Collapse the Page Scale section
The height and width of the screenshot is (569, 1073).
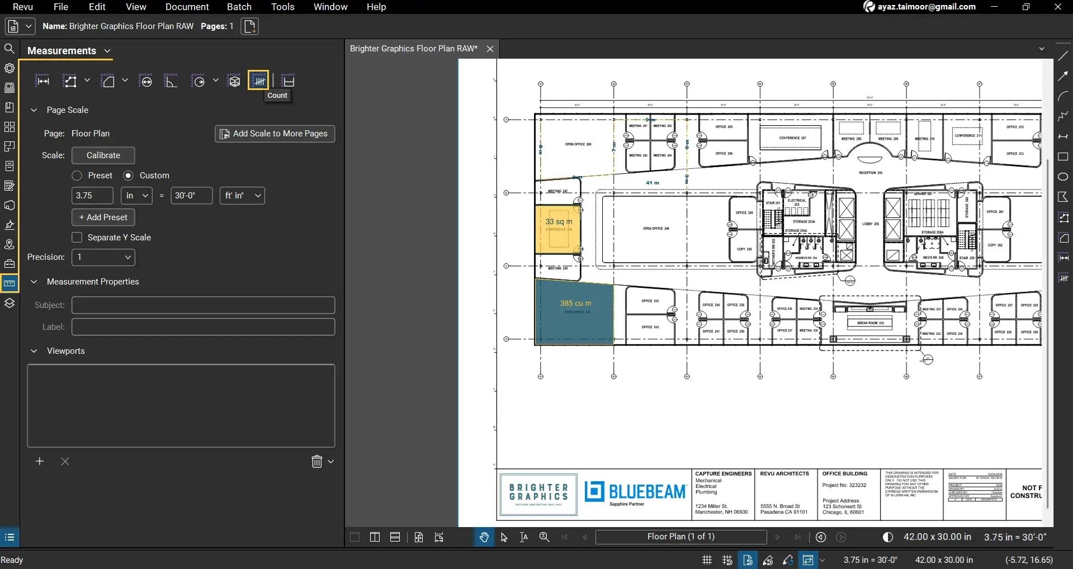tap(34, 110)
